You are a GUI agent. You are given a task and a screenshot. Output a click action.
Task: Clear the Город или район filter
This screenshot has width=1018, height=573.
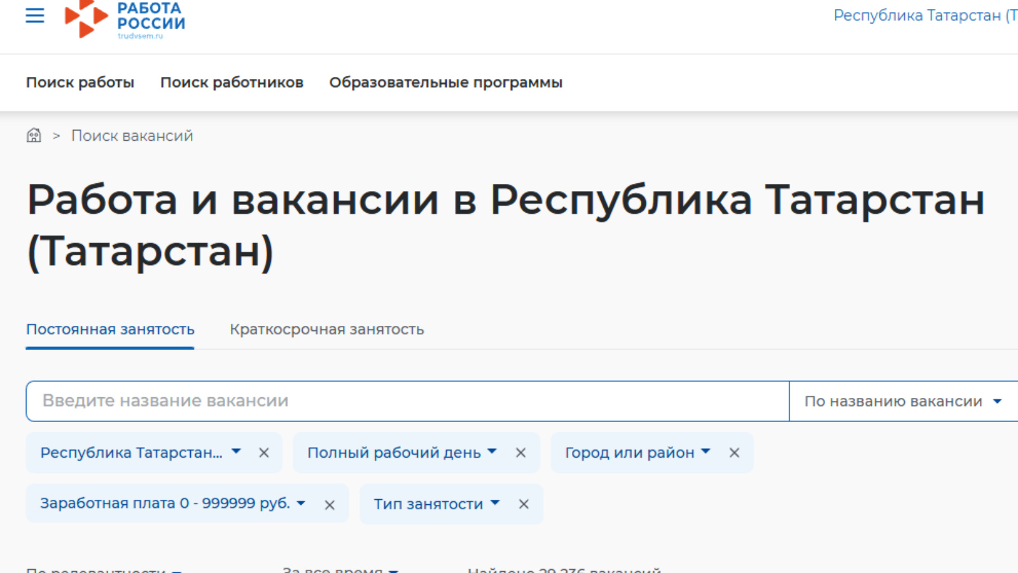734,453
